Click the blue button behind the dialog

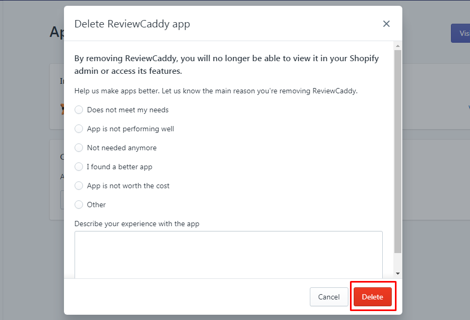[460, 33]
